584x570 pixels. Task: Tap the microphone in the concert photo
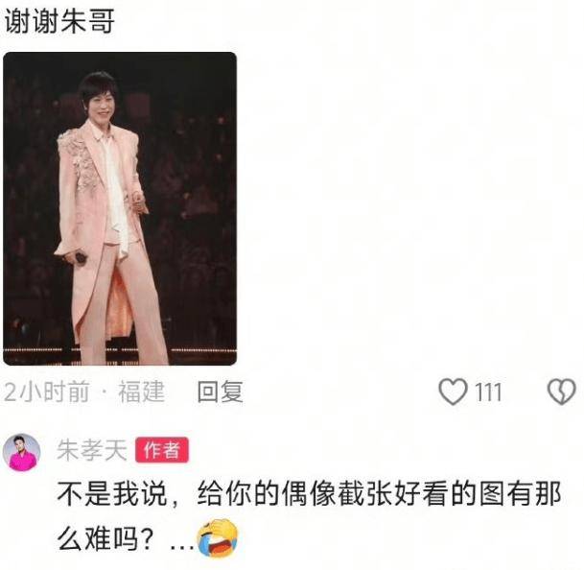tap(80, 257)
